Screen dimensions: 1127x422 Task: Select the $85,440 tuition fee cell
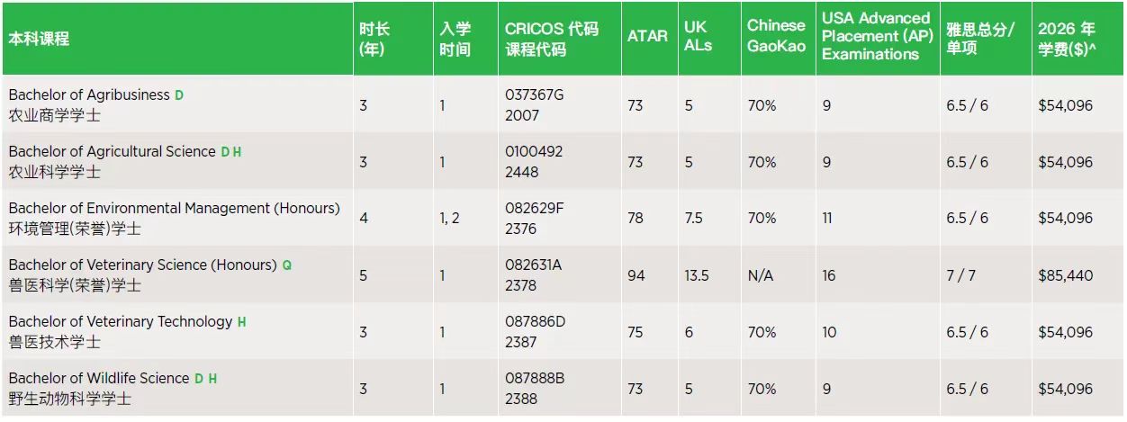(1065, 275)
